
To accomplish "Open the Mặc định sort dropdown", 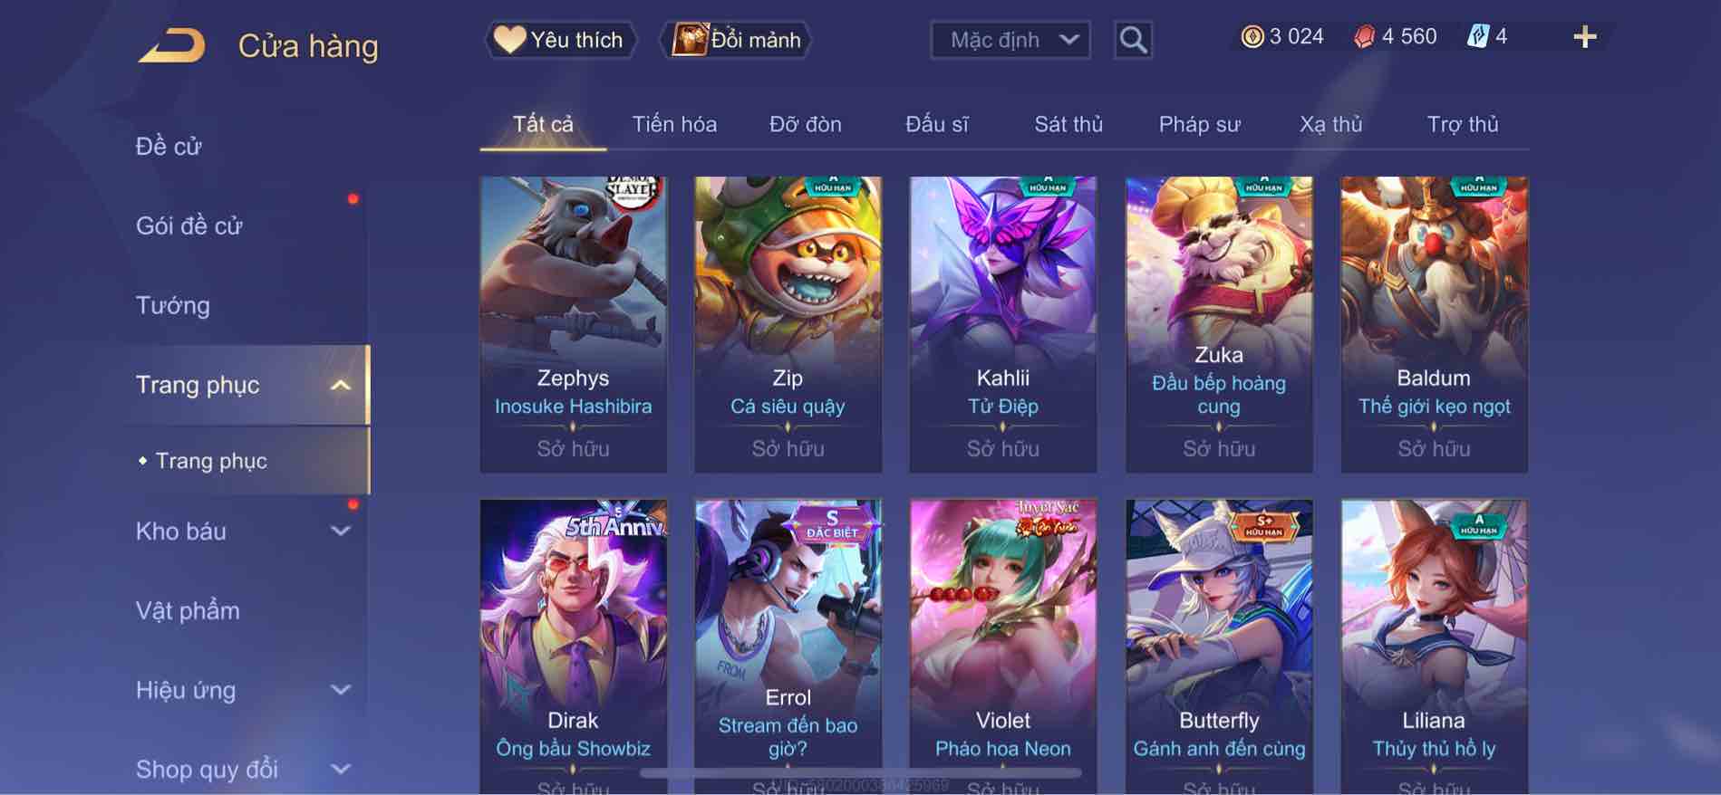I will [x=1010, y=40].
